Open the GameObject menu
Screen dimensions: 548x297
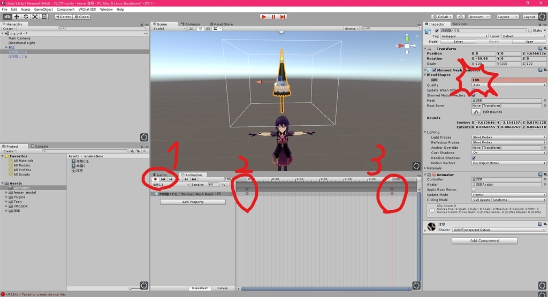pos(43,10)
